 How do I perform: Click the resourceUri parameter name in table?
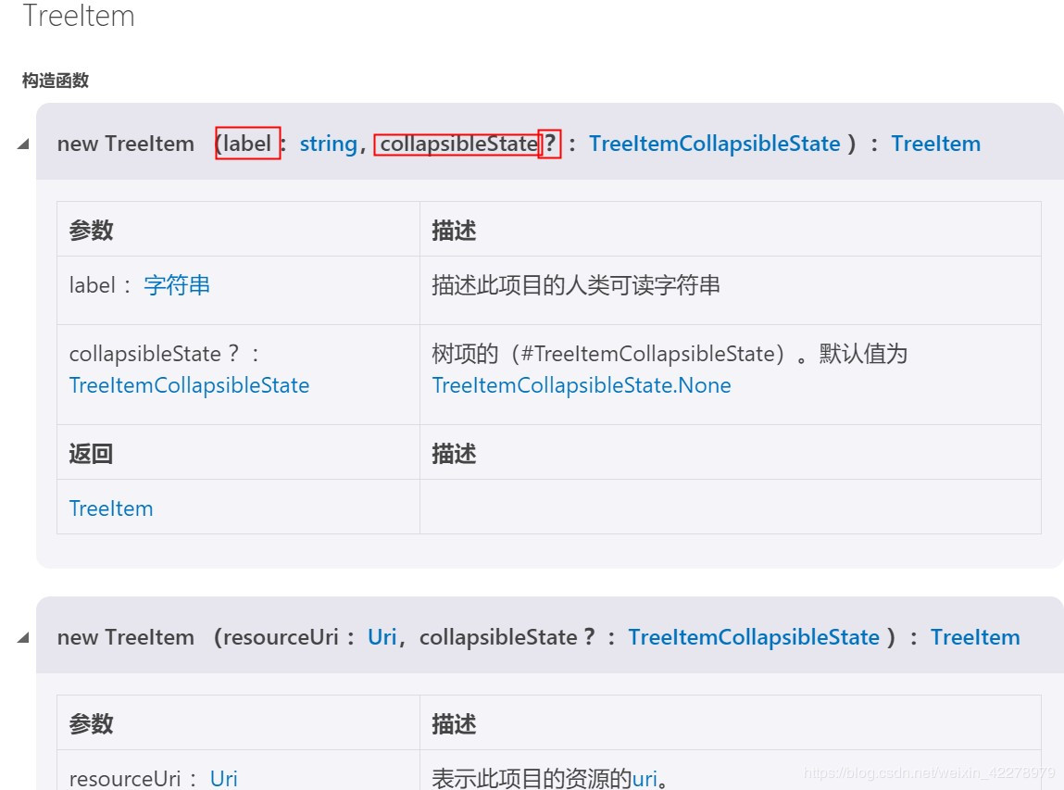coord(125,779)
